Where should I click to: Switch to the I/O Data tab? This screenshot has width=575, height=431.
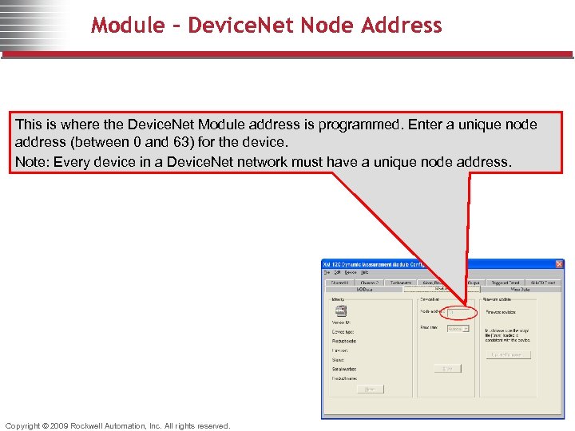tap(364, 290)
